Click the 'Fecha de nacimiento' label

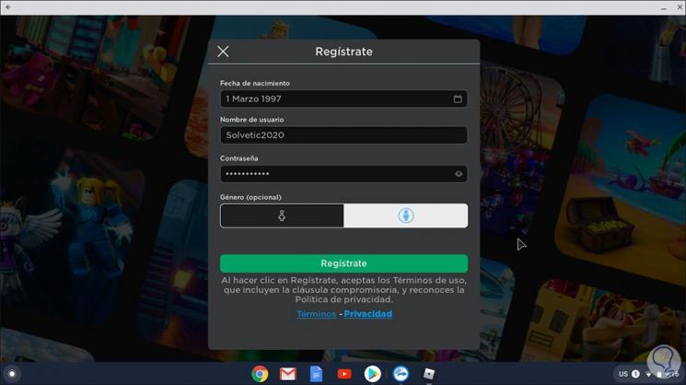(255, 83)
